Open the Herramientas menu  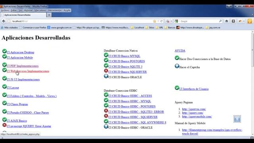click(x=55, y=10)
